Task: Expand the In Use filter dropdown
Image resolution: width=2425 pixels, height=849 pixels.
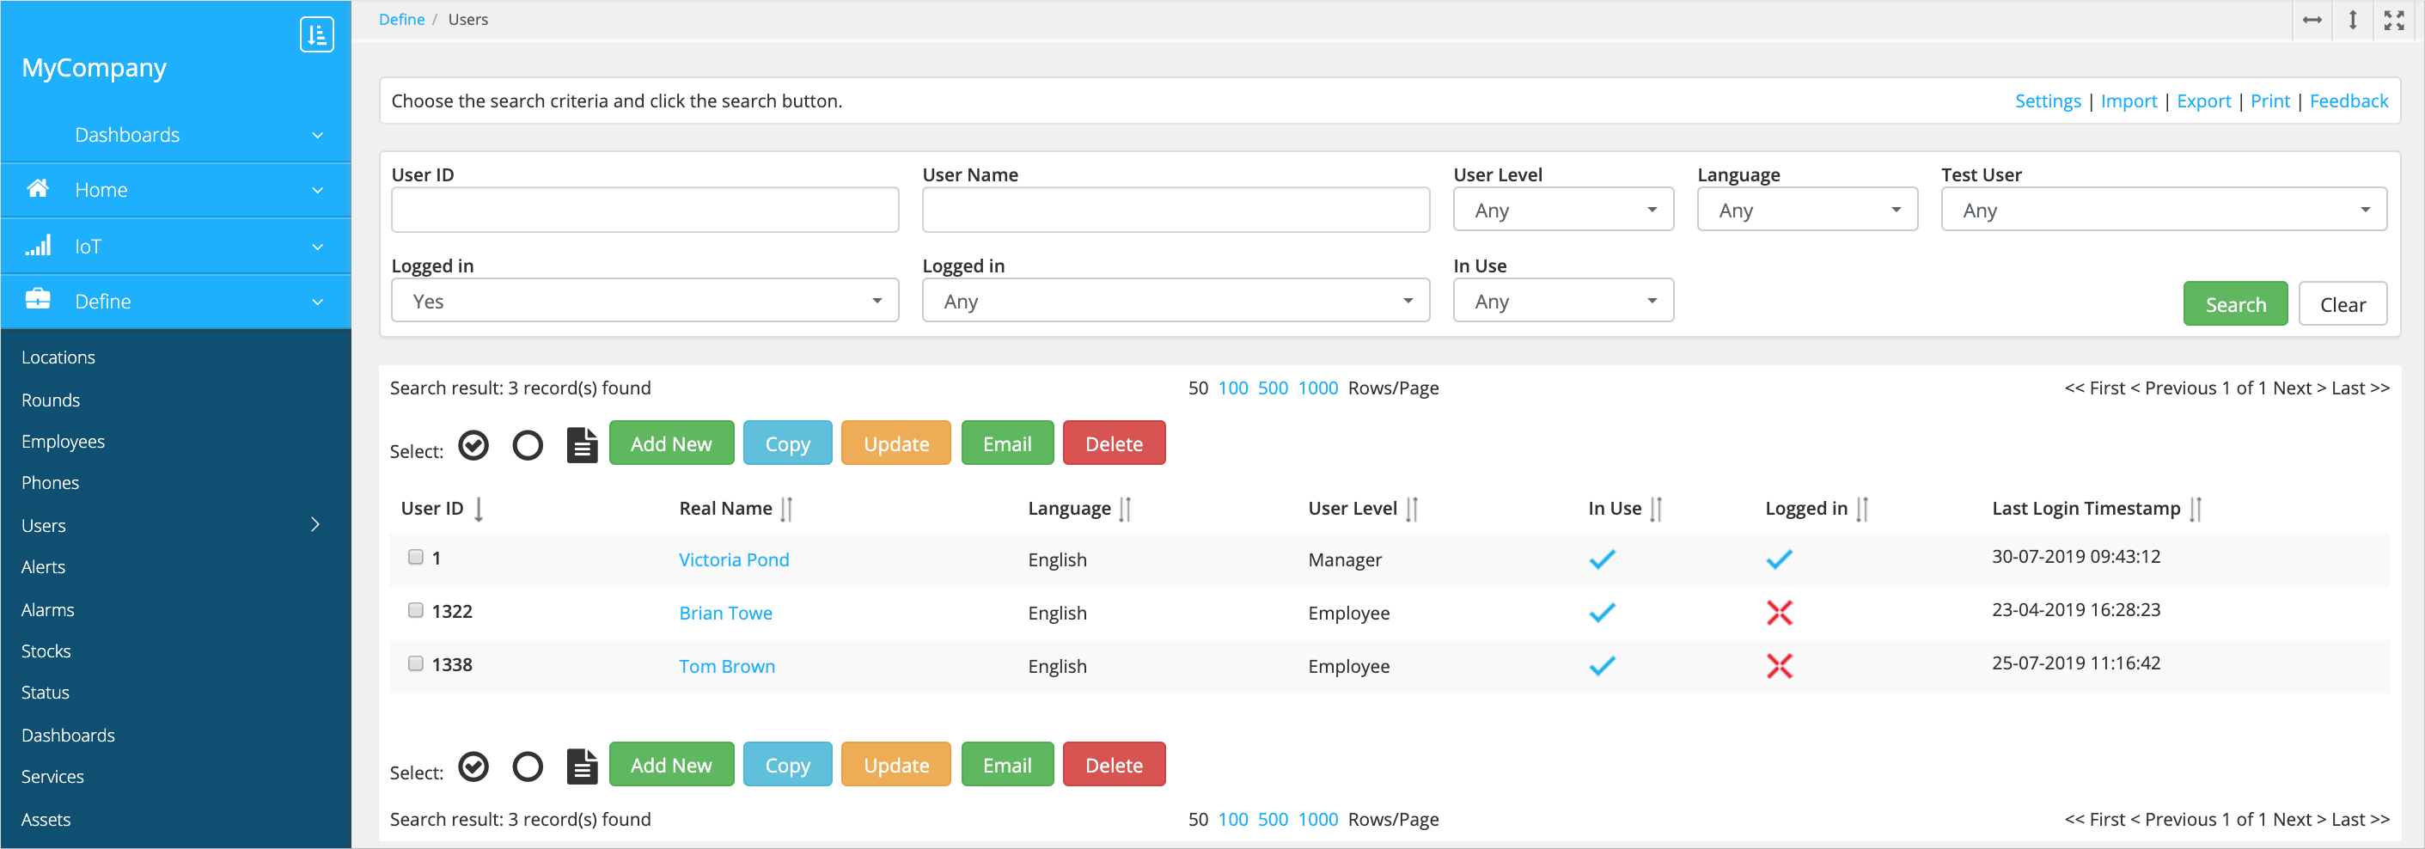Action: click(1563, 302)
